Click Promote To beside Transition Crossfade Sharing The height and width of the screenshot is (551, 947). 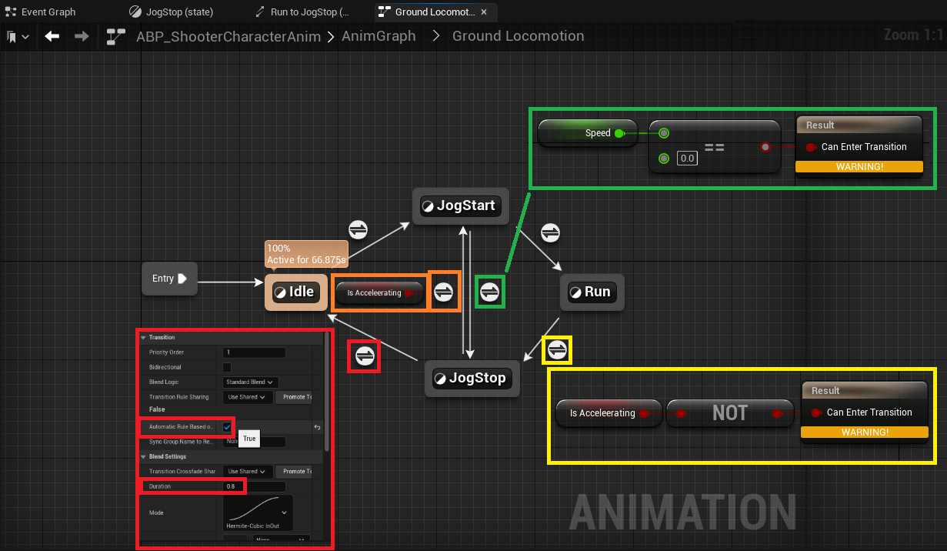pos(295,471)
